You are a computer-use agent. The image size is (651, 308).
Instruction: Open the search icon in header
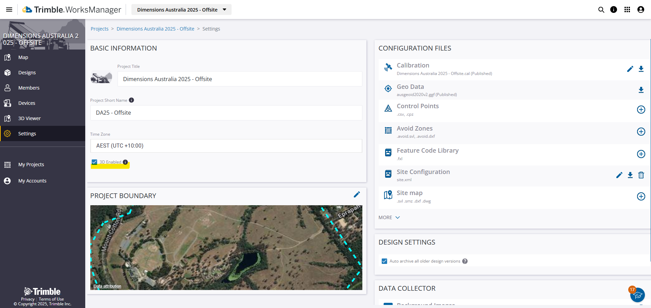point(601,9)
